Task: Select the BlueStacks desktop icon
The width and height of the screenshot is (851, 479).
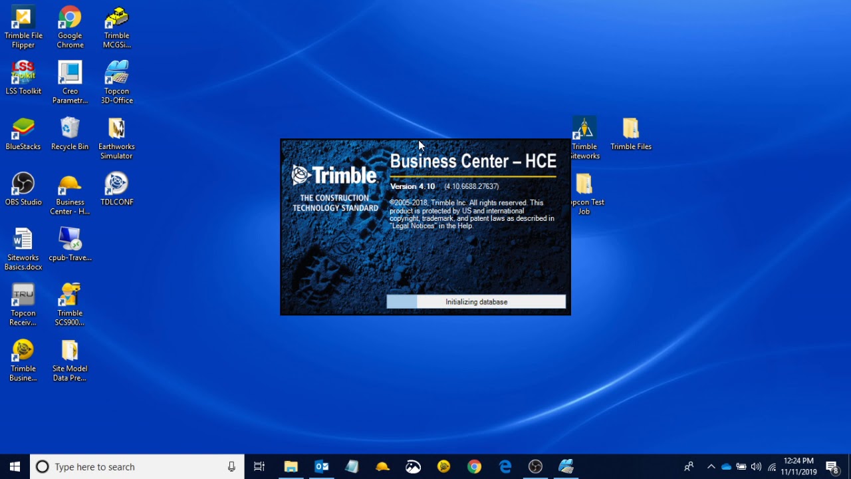Action: point(23,134)
